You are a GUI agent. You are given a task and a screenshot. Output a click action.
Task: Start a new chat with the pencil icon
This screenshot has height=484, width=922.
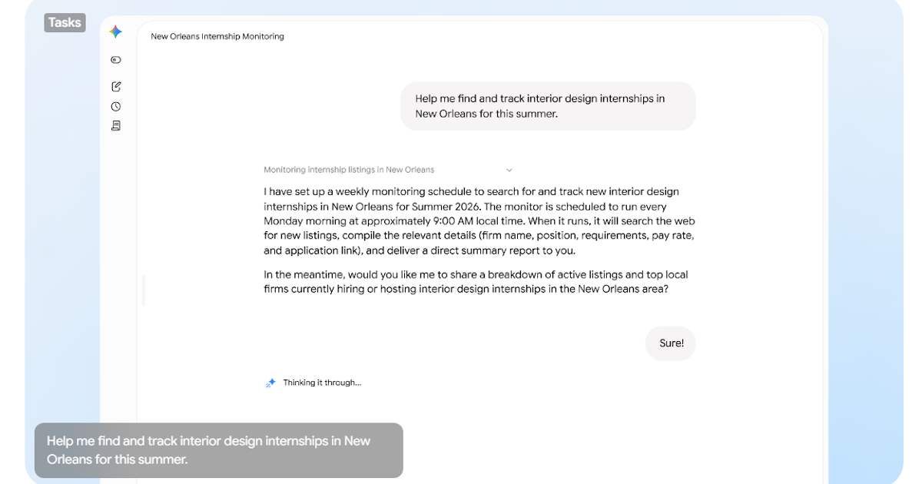click(x=116, y=87)
